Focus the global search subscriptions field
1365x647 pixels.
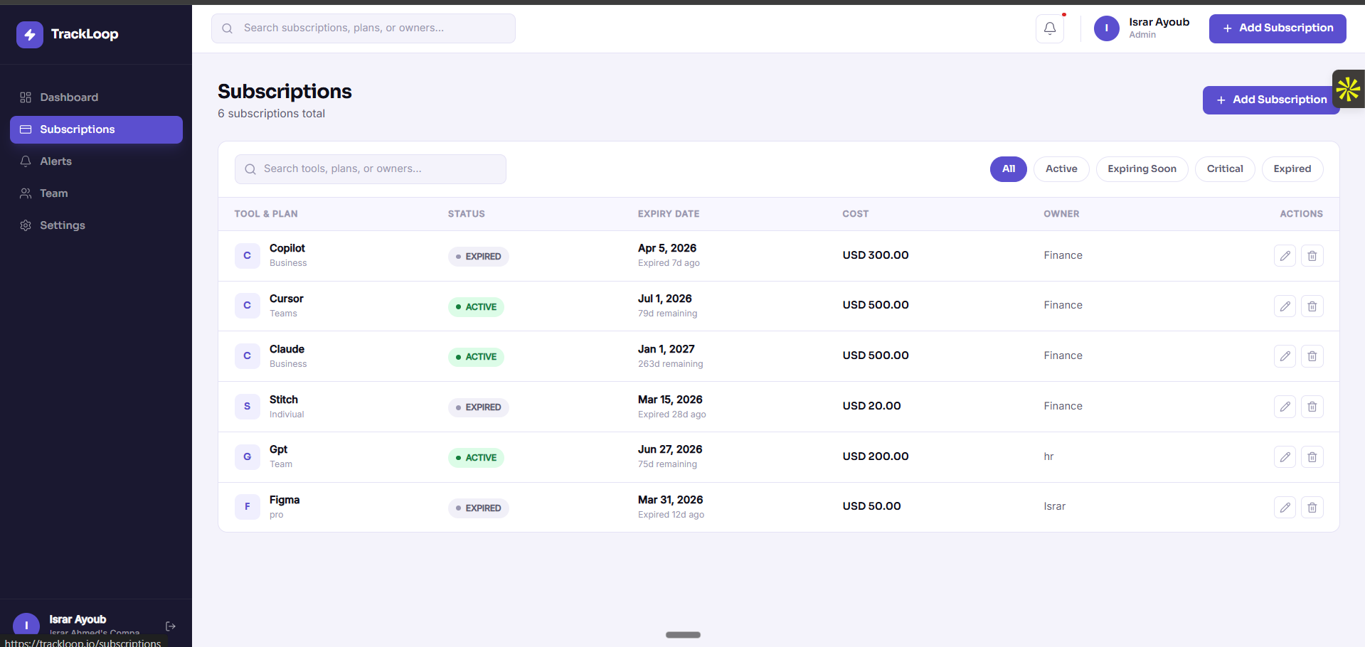(363, 28)
